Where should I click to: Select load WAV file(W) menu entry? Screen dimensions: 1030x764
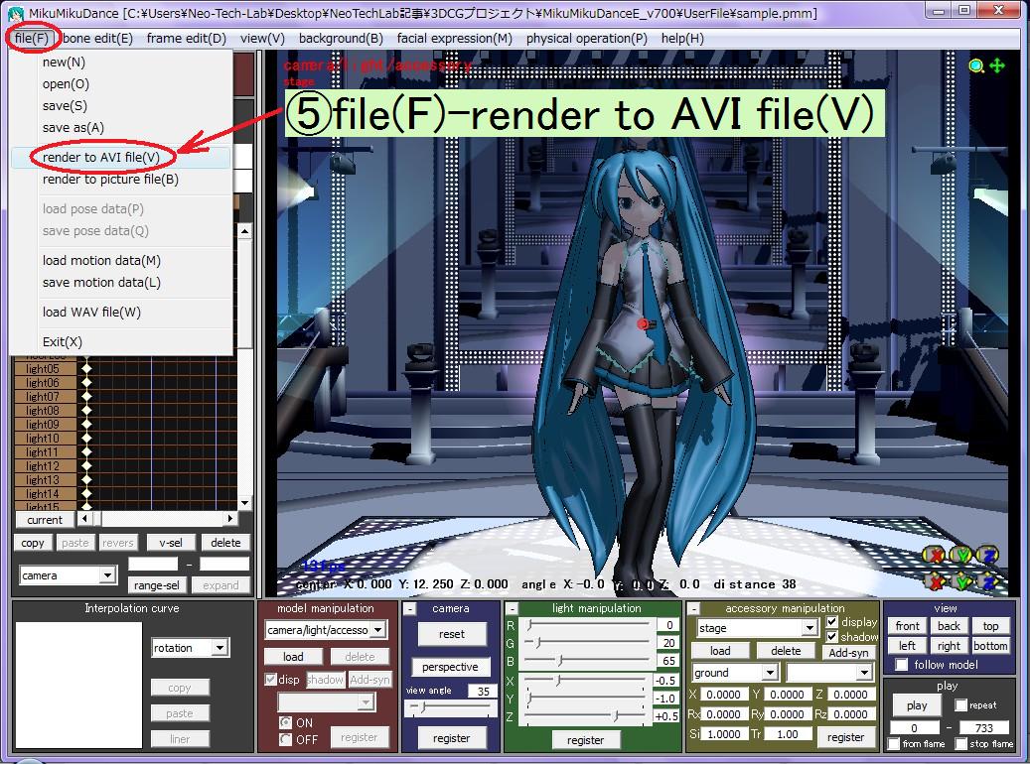121,313
